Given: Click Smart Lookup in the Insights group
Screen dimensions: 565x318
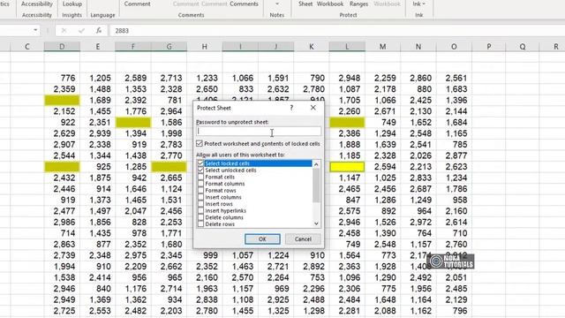Looking at the screenshot, I should click(72, 4).
